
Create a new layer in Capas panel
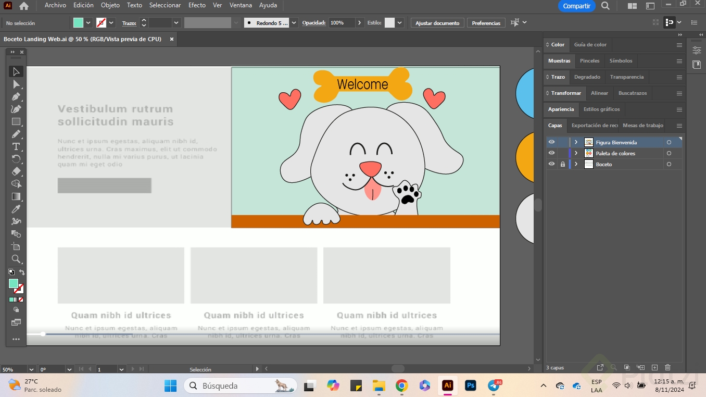655,368
